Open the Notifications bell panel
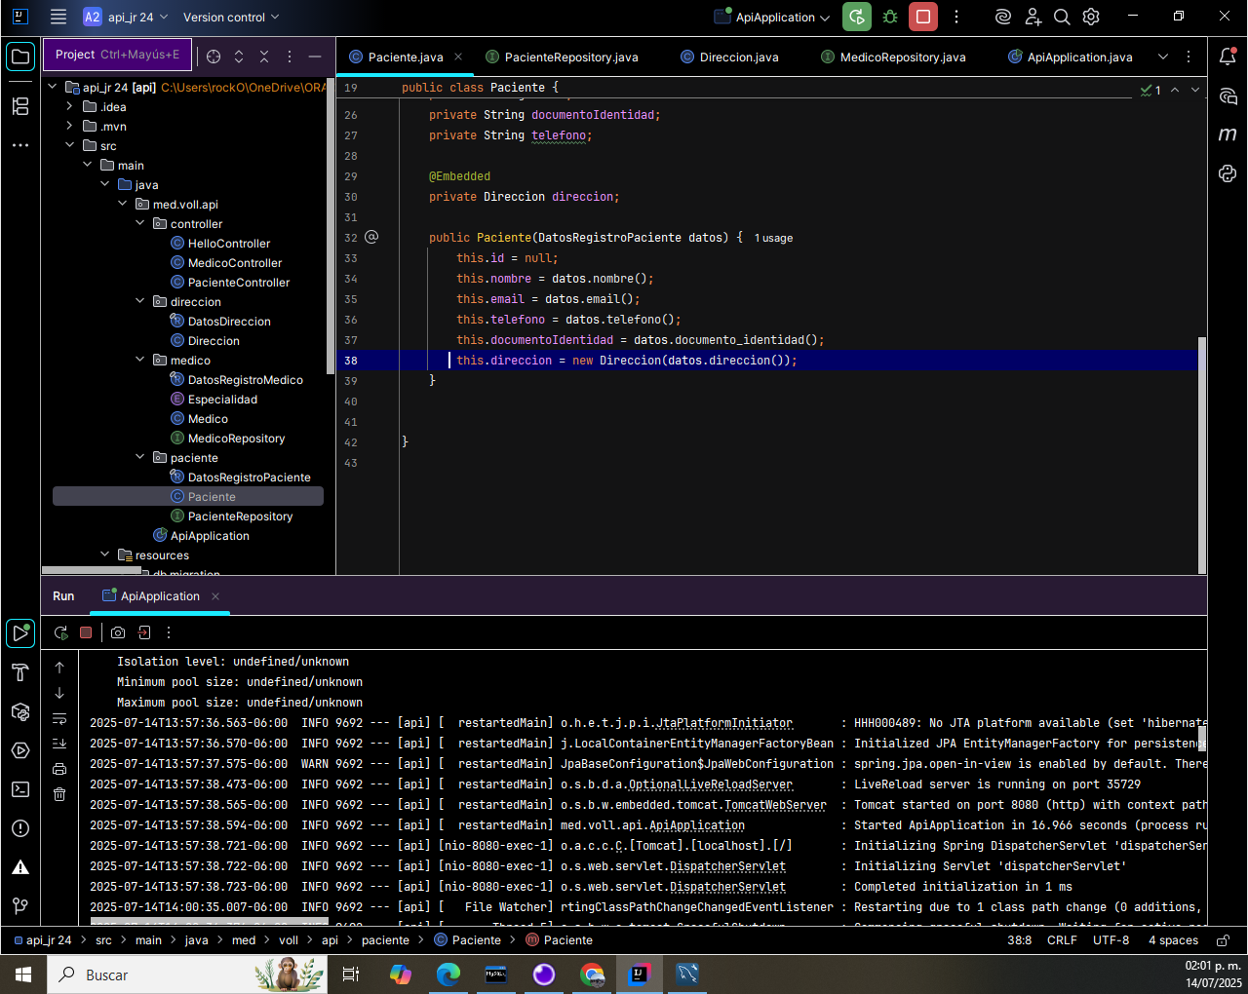 [1228, 57]
